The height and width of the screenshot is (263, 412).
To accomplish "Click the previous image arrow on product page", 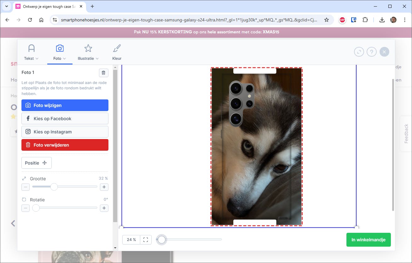I will click(13, 223).
